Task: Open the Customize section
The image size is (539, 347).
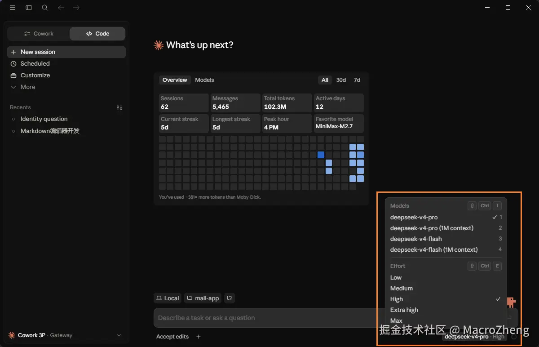Action: (x=66, y=76)
